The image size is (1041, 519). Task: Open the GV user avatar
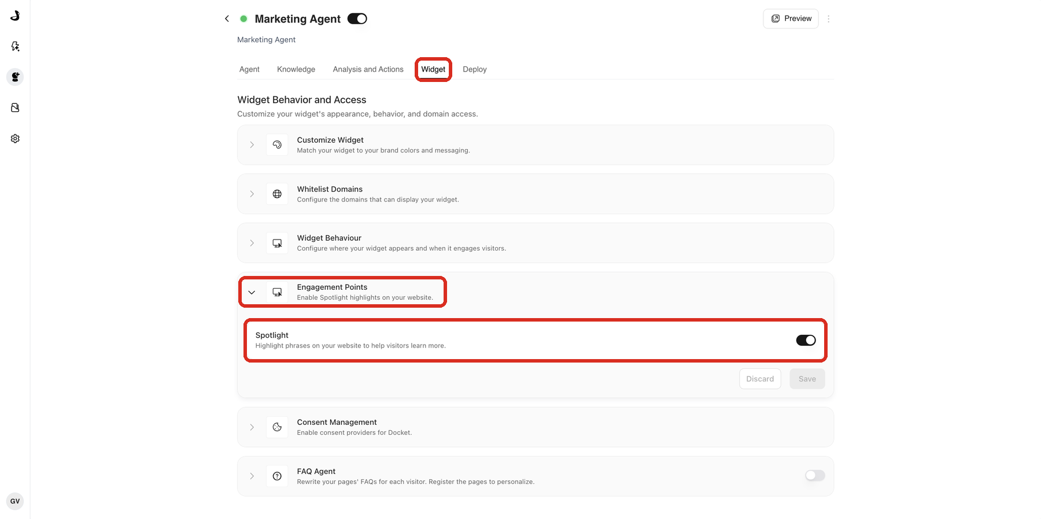(x=15, y=501)
